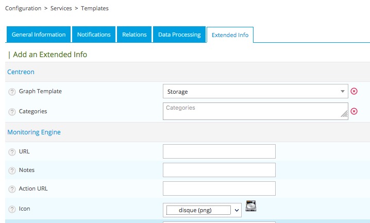Open the Notifications tab
This screenshot has height=223, width=370.
click(x=94, y=35)
